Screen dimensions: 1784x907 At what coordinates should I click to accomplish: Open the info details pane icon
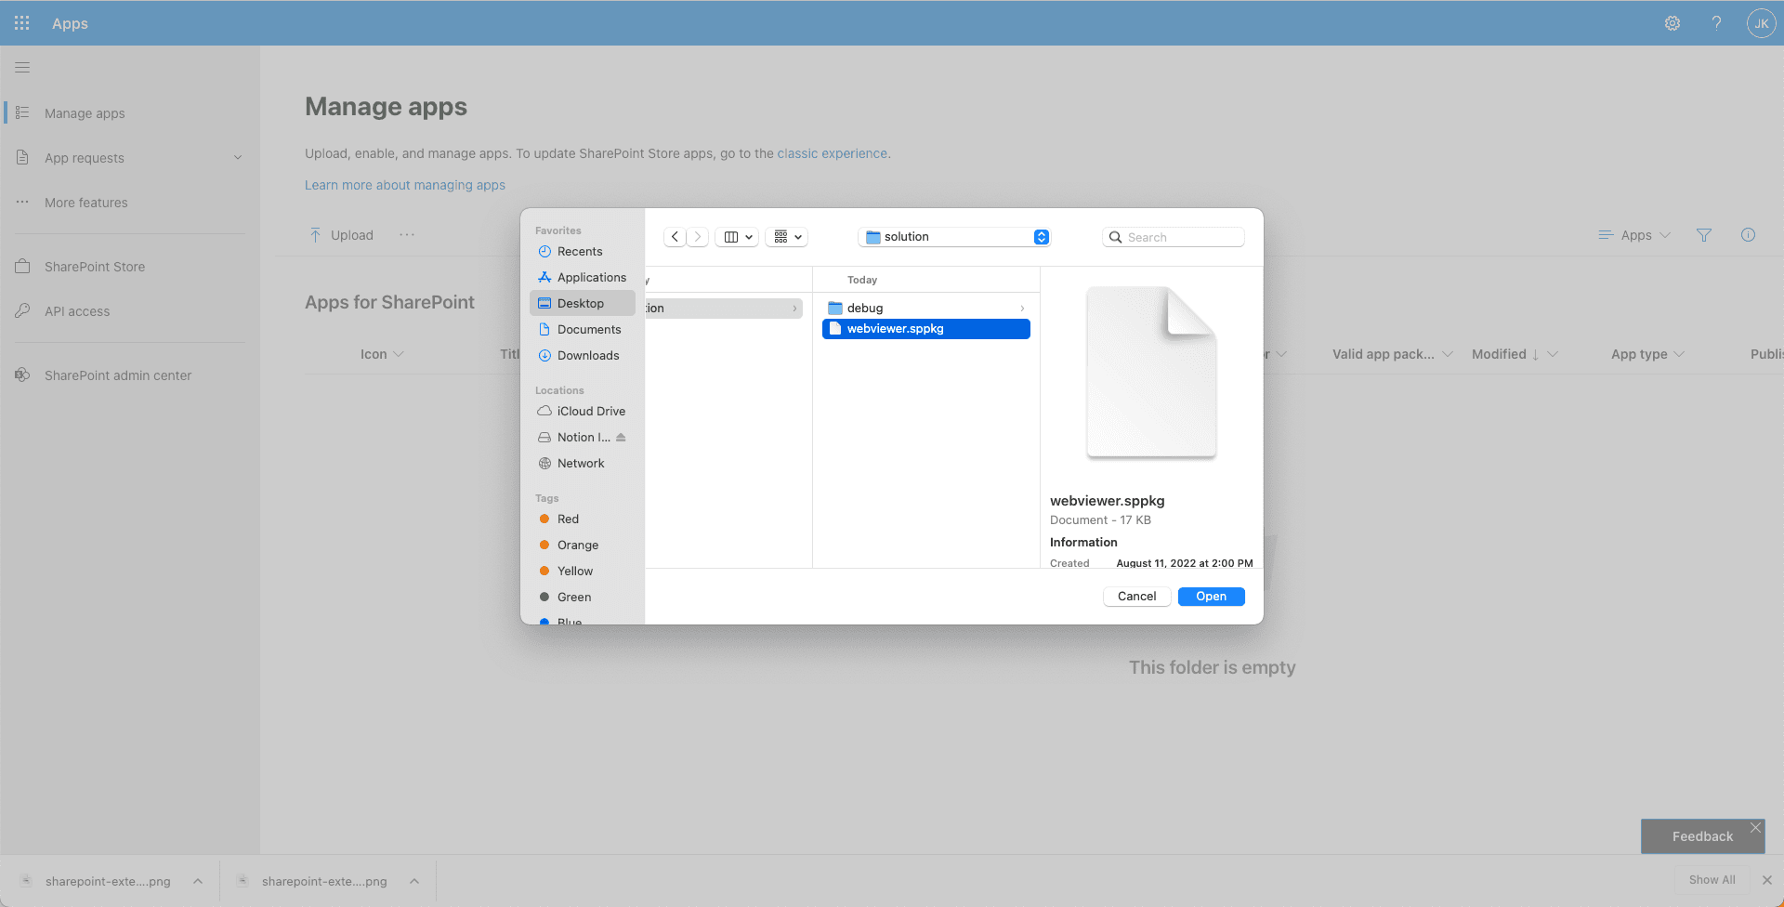[x=1748, y=235]
